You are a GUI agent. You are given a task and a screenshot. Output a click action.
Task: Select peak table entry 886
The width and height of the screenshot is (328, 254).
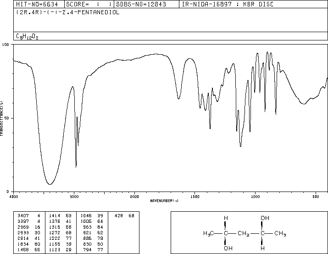[x=88, y=238]
